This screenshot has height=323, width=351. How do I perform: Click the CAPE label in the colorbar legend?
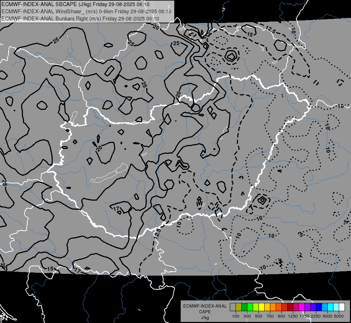coord(205,312)
